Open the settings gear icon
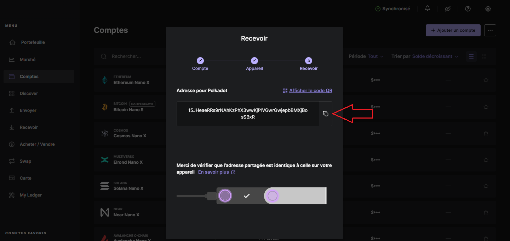 [x=488, y=9]
